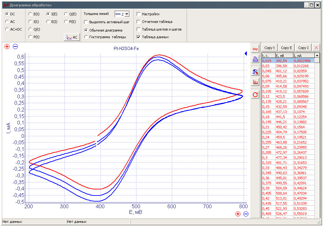Image resolution: width=324 pixels, height=227 pixels.
Task: Open chart settings tools icon
Action: click(x=255, y=72)
